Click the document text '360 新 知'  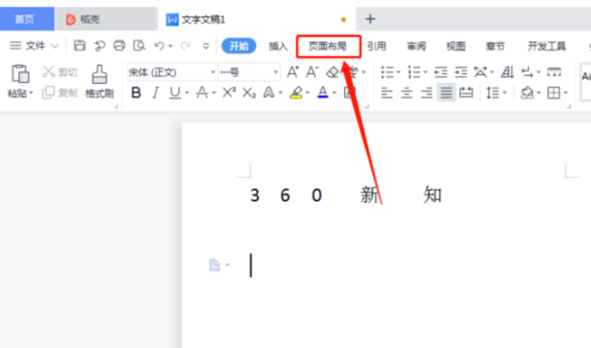point(346,194)
